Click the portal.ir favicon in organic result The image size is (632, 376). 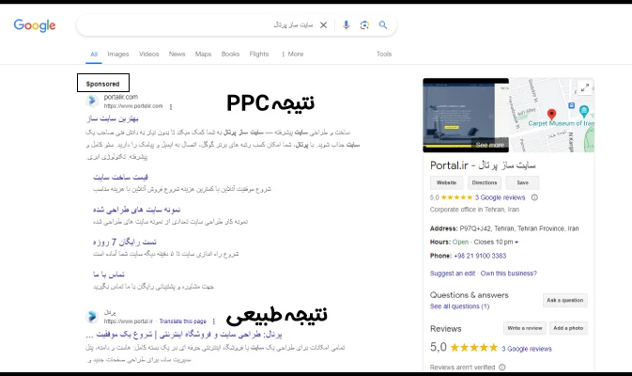[92, 316]
